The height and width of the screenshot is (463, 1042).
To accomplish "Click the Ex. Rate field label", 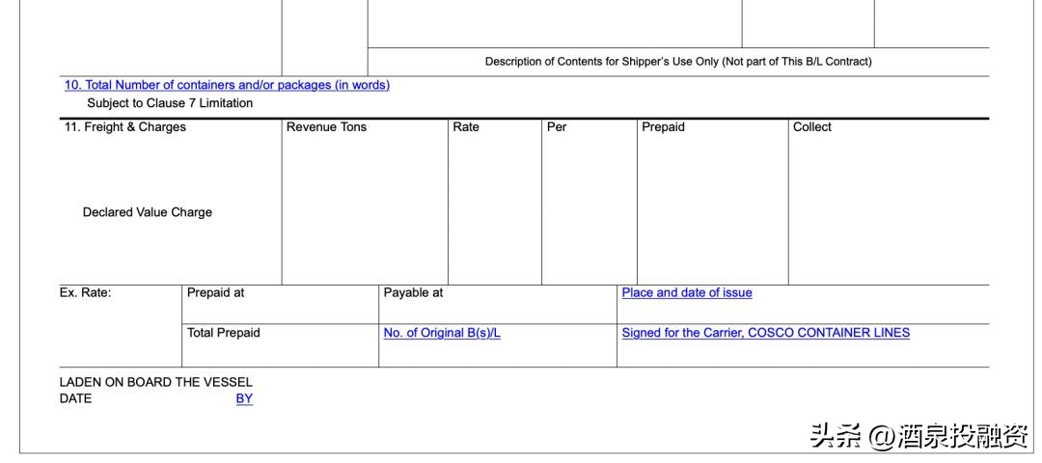I will pyautogui.click(x=85, y=293).
